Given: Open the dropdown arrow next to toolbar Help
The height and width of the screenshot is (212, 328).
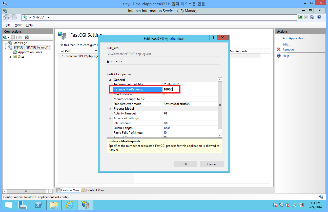Looking at the screenshot, I should [x=323, y=17].
